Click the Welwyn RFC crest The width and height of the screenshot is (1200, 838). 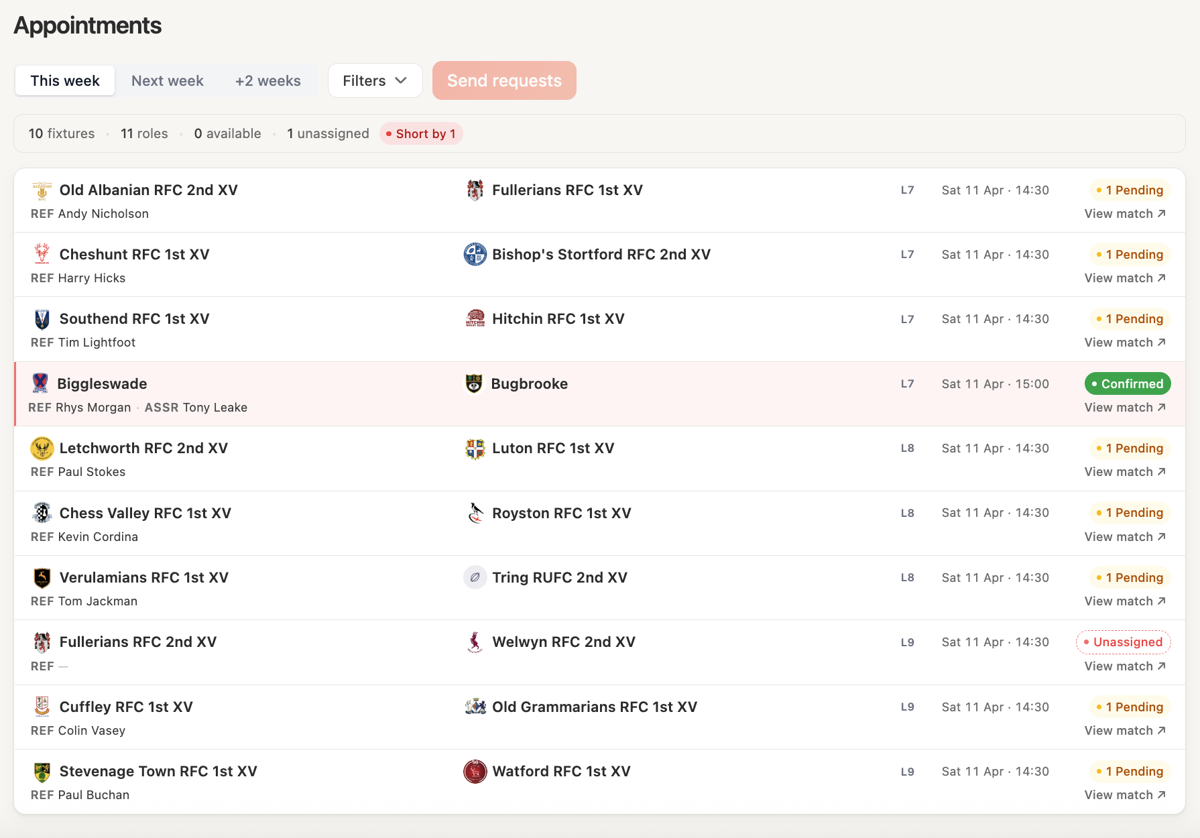475,642
